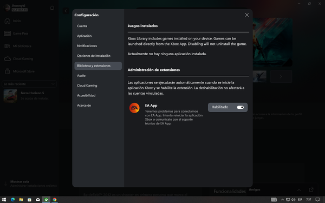Open Microsoft Store taskbar icon

(29, 200)
